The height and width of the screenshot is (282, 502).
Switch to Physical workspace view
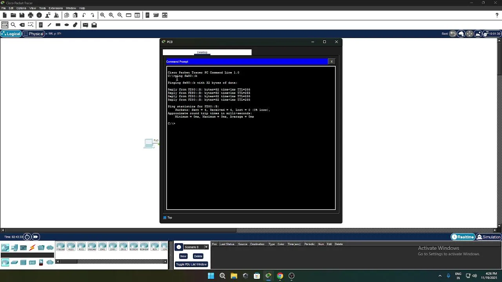point(33,34)
